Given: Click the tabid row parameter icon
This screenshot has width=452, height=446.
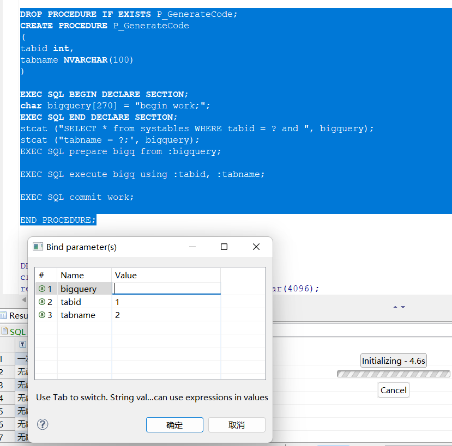Looking at the screenshot, I should [x=42, y=302].
